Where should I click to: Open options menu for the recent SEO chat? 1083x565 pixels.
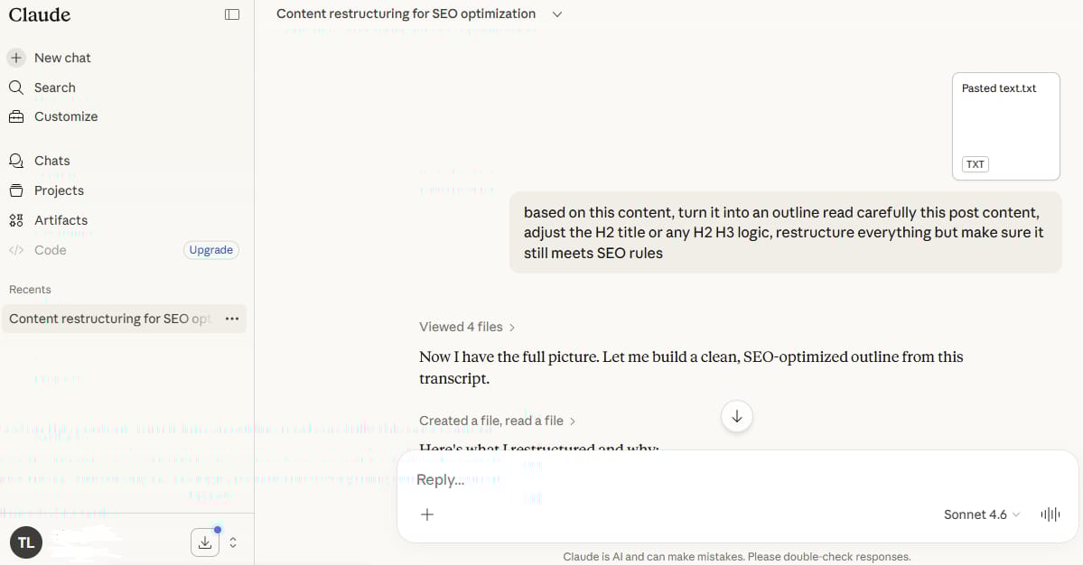click(x=232, y=319)
